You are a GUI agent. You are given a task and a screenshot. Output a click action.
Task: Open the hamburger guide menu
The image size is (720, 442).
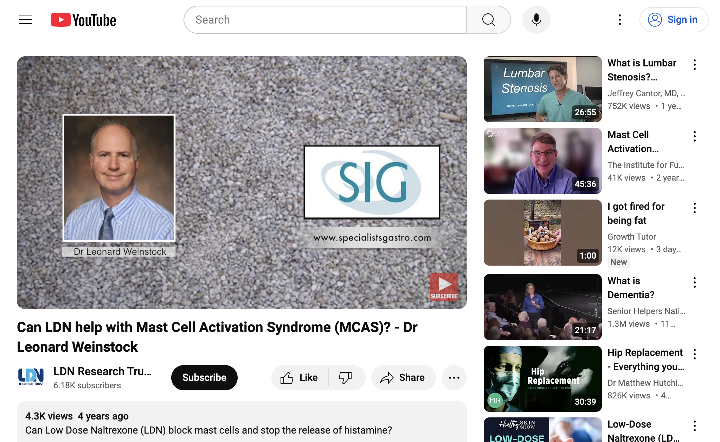(x=25, y=20)
